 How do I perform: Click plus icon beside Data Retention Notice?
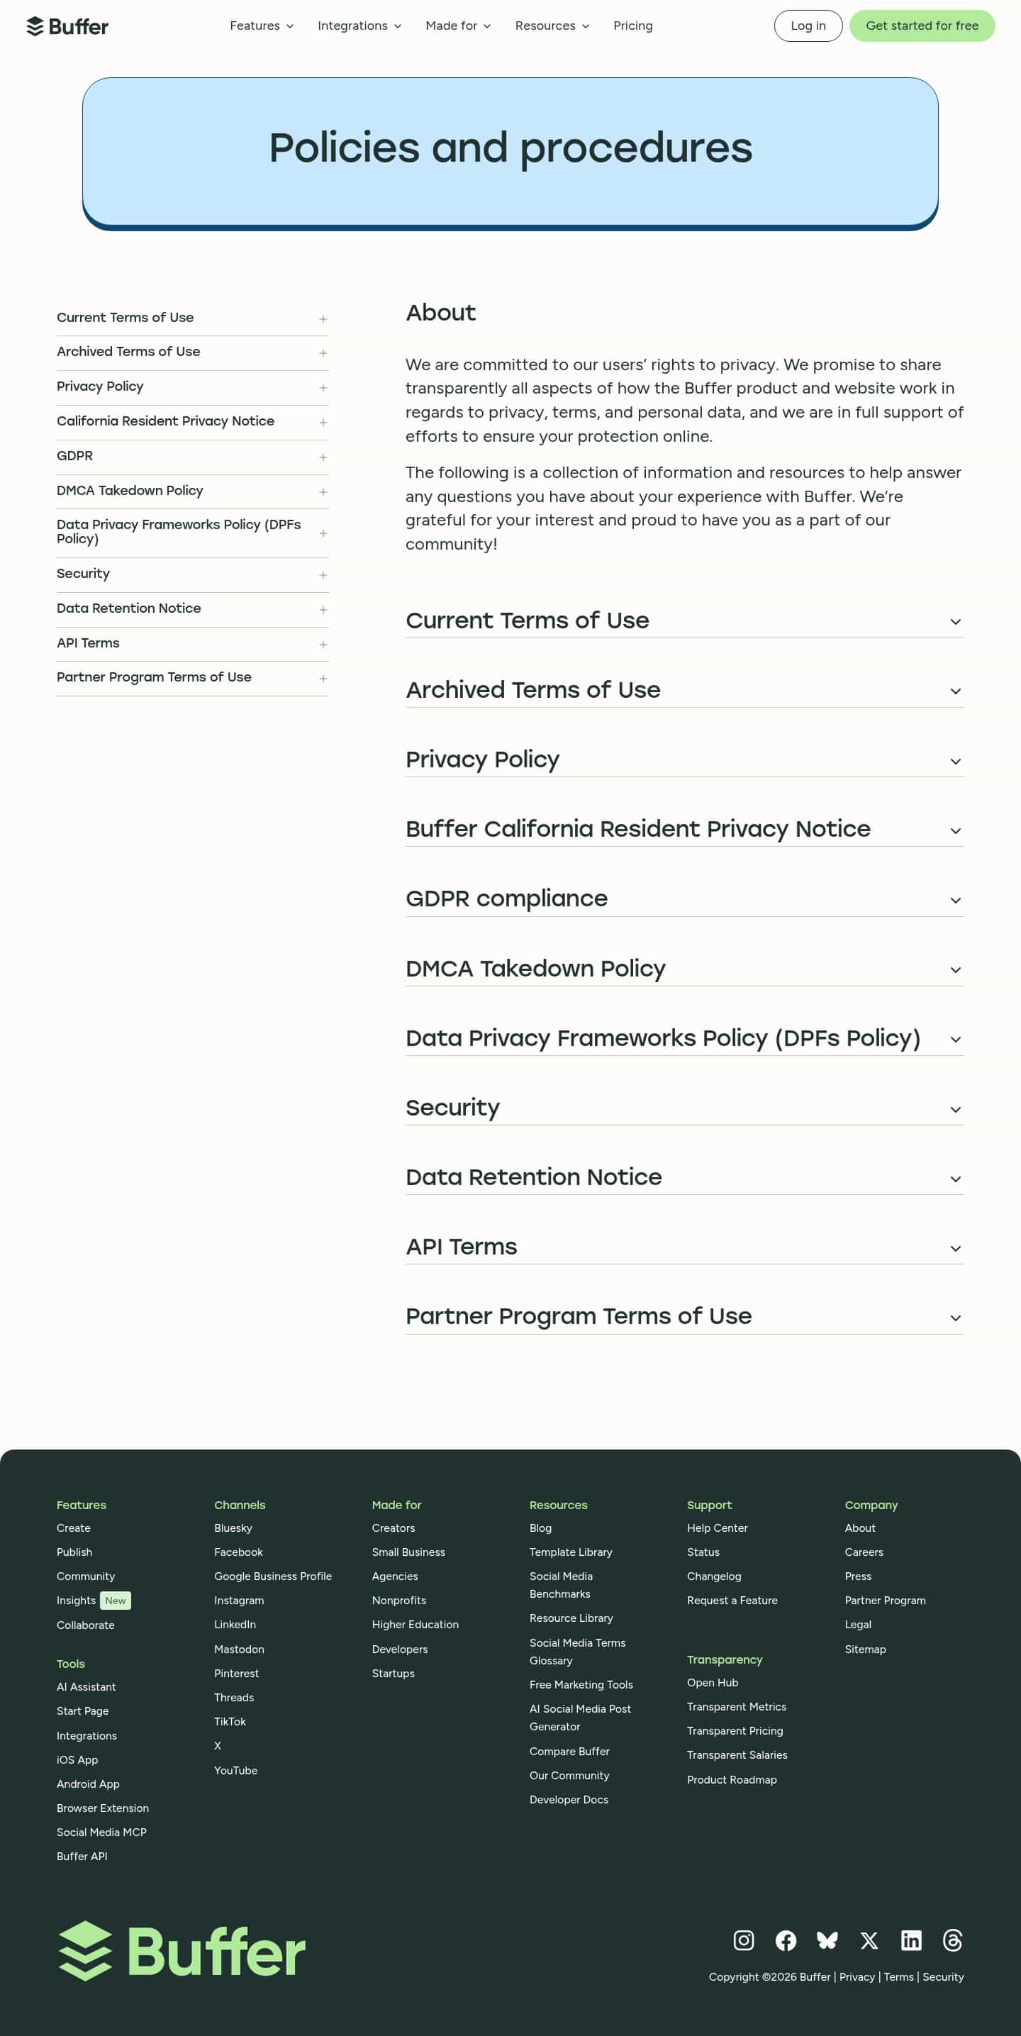[323, 610]
